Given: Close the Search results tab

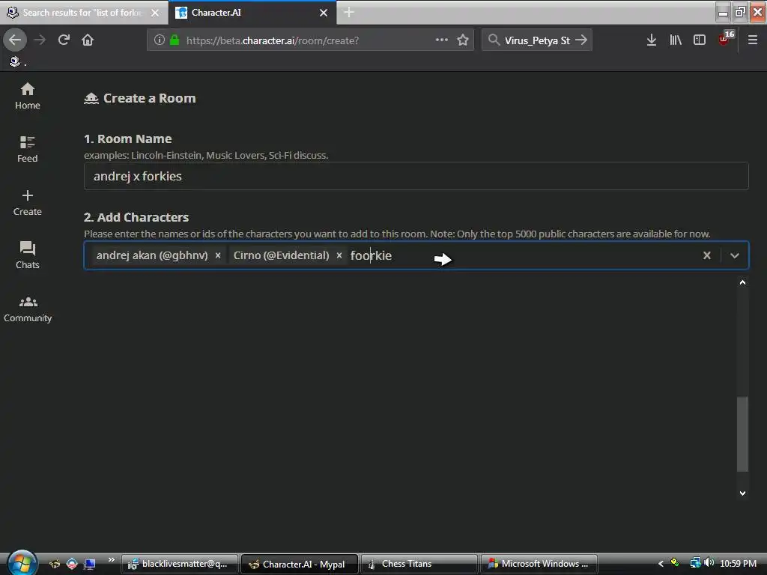Looking at the screenshot, I should click(154, 13).
